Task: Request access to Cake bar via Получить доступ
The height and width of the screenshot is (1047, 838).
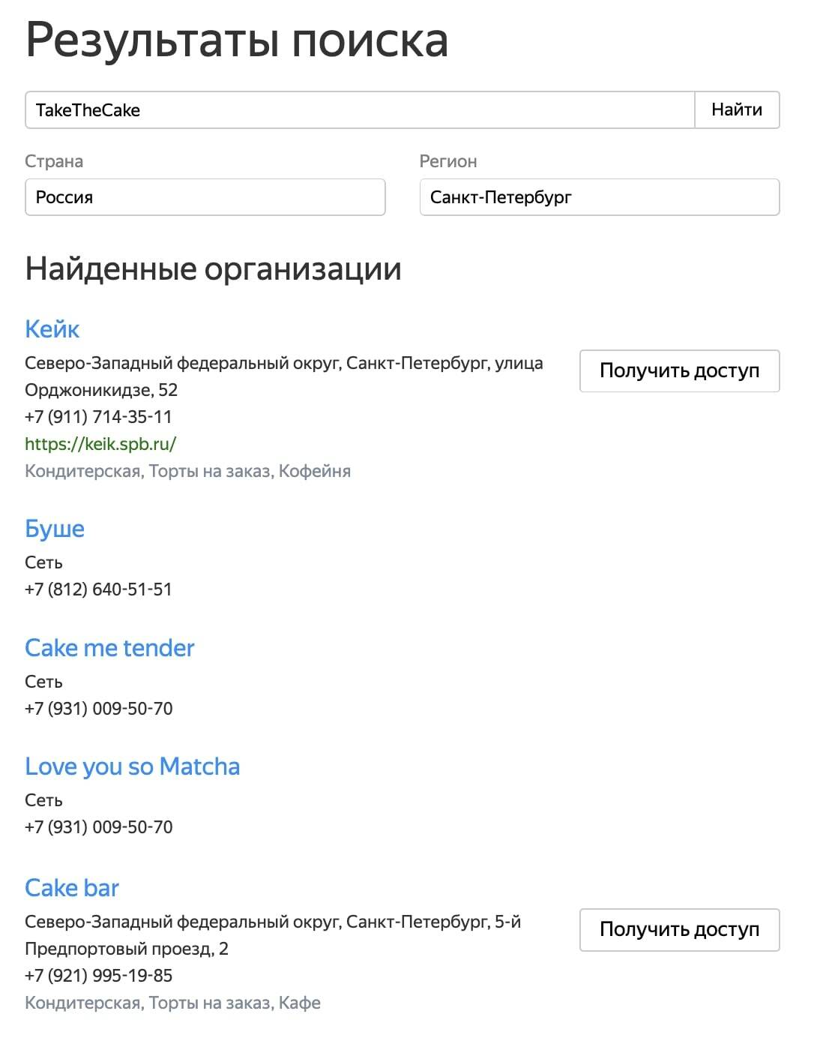Action: point(680,930)
